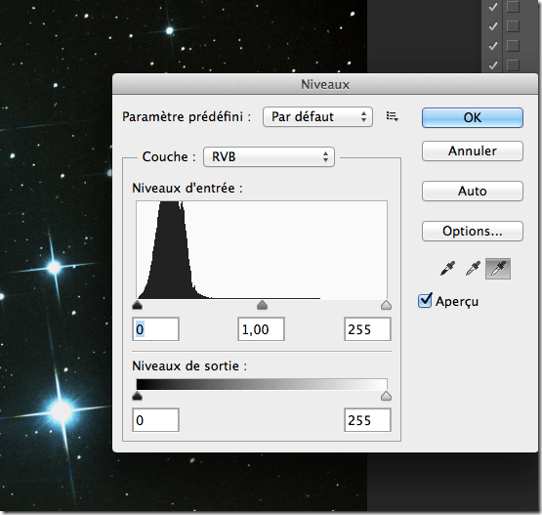Image resolution: width=542 pixels, height=515 pixels.
Task: Open the Couche RVB channel dropdown
Action: click(x=269, y=157)
